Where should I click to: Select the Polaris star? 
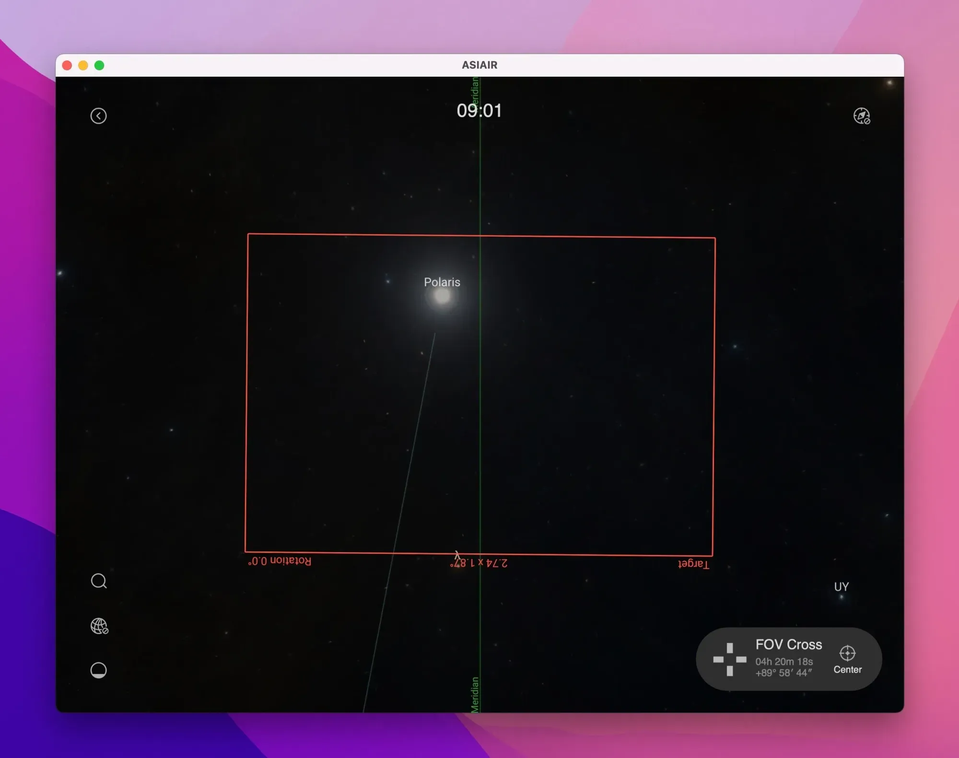coord(442,297)
